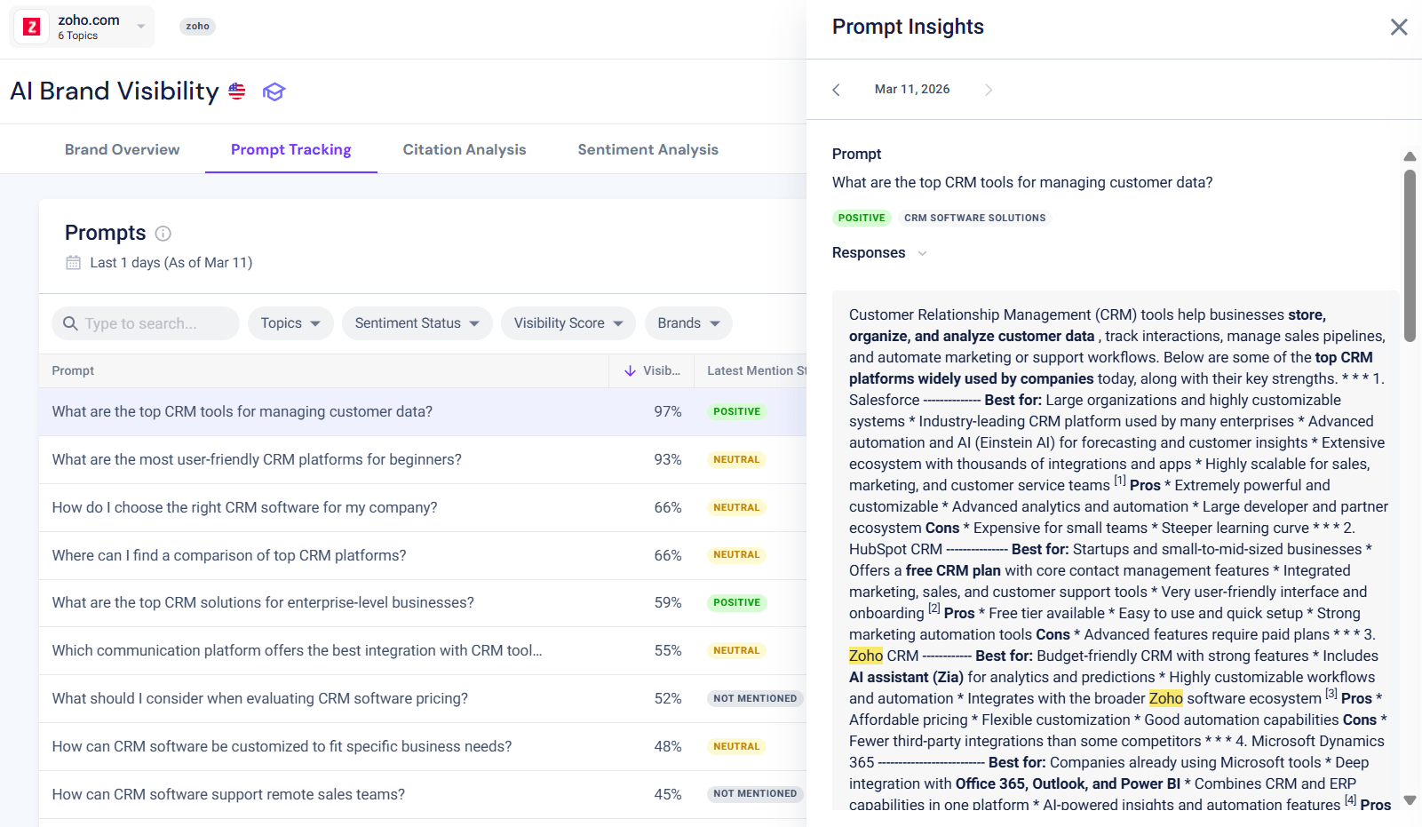Click the Mar 11, 2026 date label
1422x827 pixels.
point(912,89)
